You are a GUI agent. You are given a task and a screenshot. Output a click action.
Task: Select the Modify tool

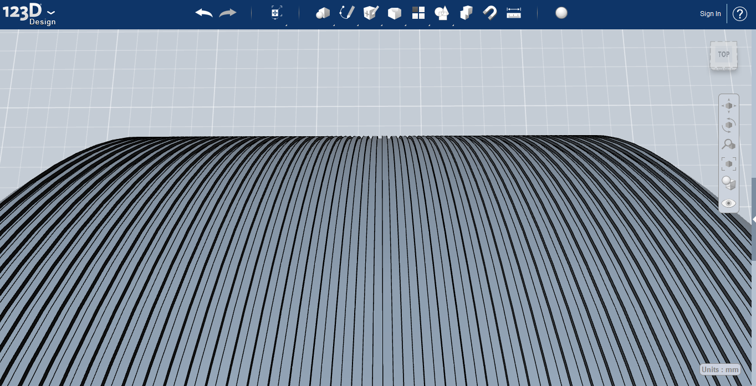click(x=395, y=13)
